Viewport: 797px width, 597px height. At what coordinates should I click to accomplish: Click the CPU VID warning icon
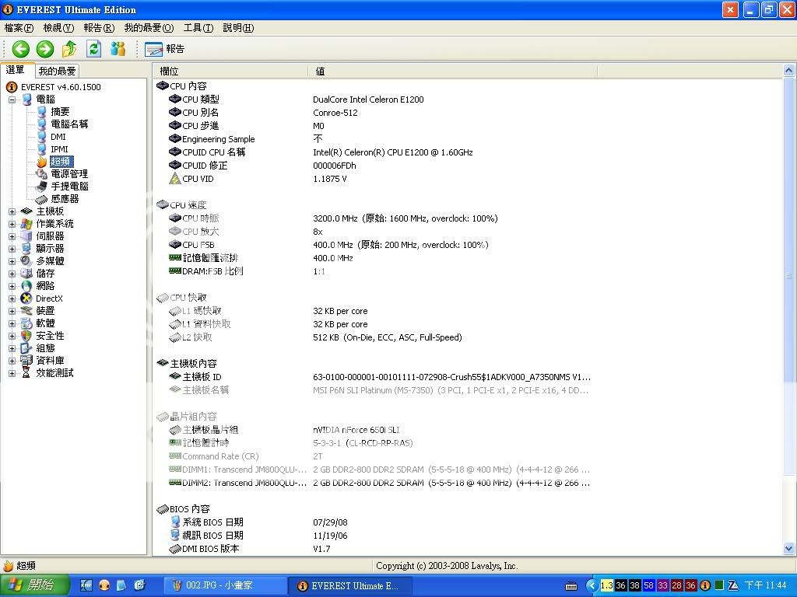tap(175, 179)
